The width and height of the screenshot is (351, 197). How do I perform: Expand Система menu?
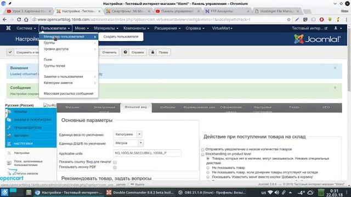tap(26, 28)
